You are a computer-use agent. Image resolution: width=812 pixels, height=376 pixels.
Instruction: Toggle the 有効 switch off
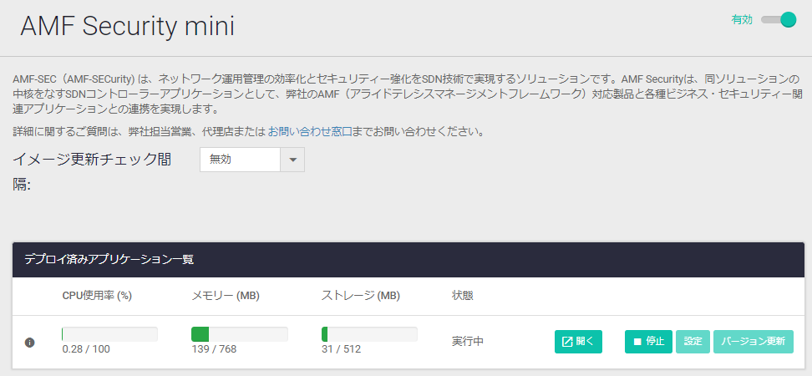click(x=779, y=20)
